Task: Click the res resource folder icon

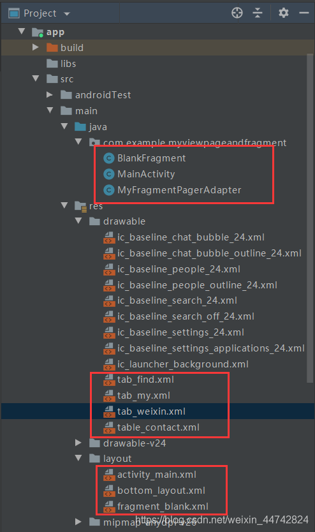Action: coord(81,206)
